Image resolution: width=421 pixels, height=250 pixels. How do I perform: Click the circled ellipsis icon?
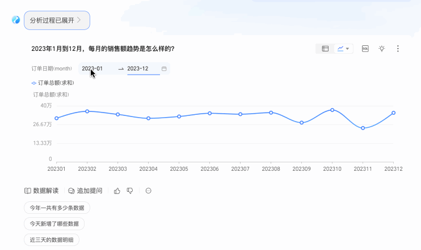[x=149, y=191]
